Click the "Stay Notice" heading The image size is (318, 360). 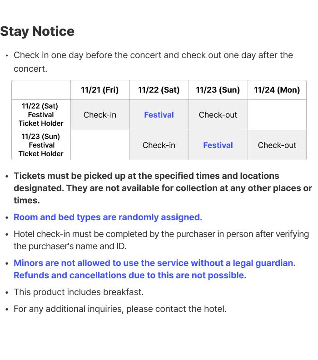(37, 31)
